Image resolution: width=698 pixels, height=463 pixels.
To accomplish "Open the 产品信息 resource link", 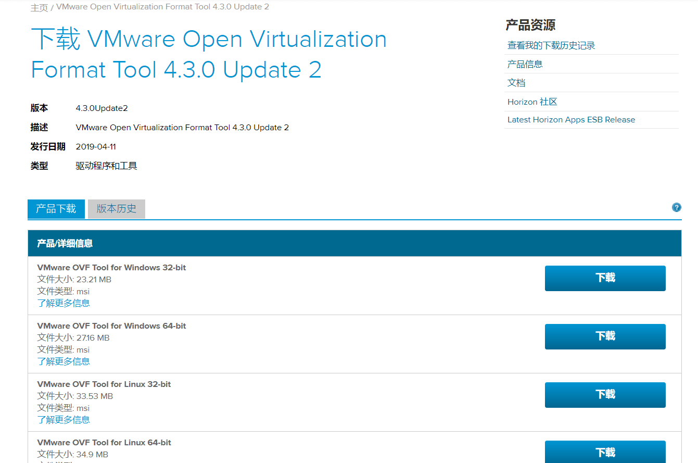I will point(525,64).
